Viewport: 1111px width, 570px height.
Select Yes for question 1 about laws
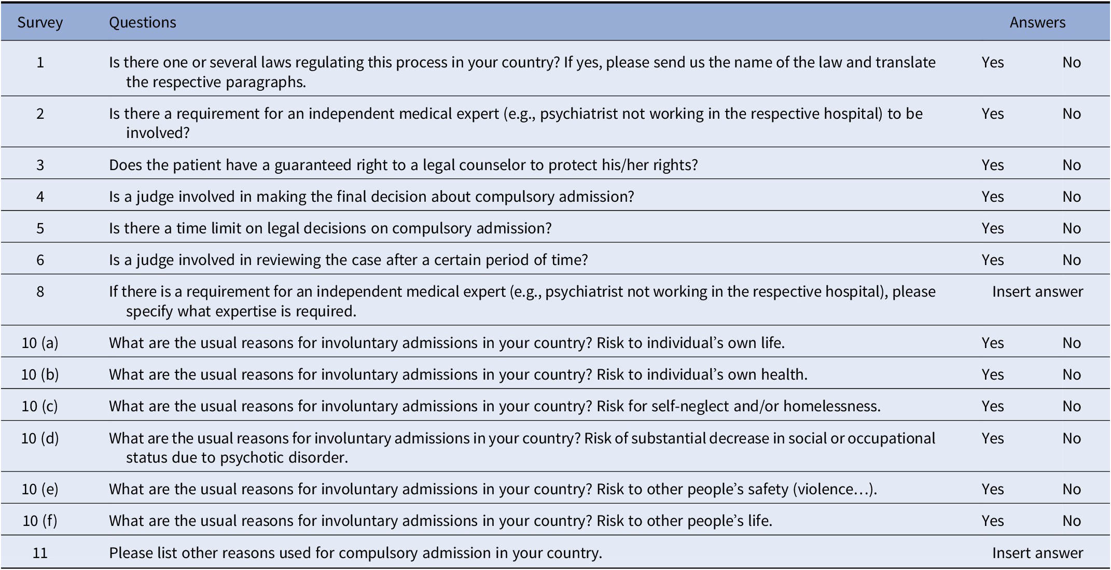(992, 63)
